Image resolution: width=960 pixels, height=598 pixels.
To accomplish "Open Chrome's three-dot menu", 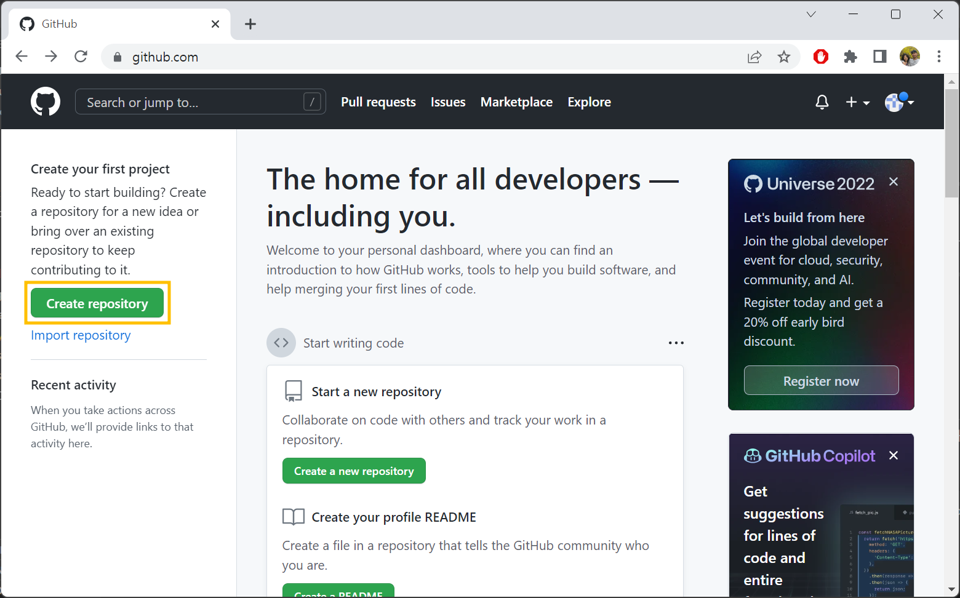I will pos(939,57).
